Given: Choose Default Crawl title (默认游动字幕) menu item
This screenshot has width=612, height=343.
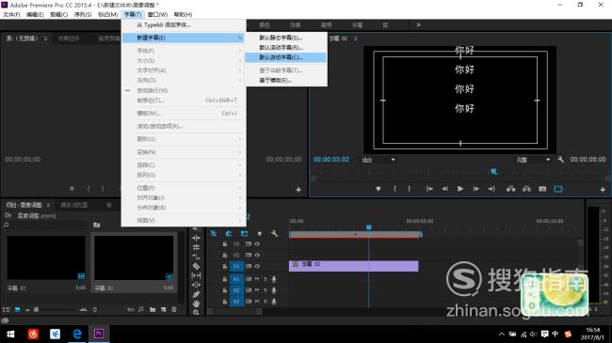Looking at the screenshot, I should (x=286, y=57).
